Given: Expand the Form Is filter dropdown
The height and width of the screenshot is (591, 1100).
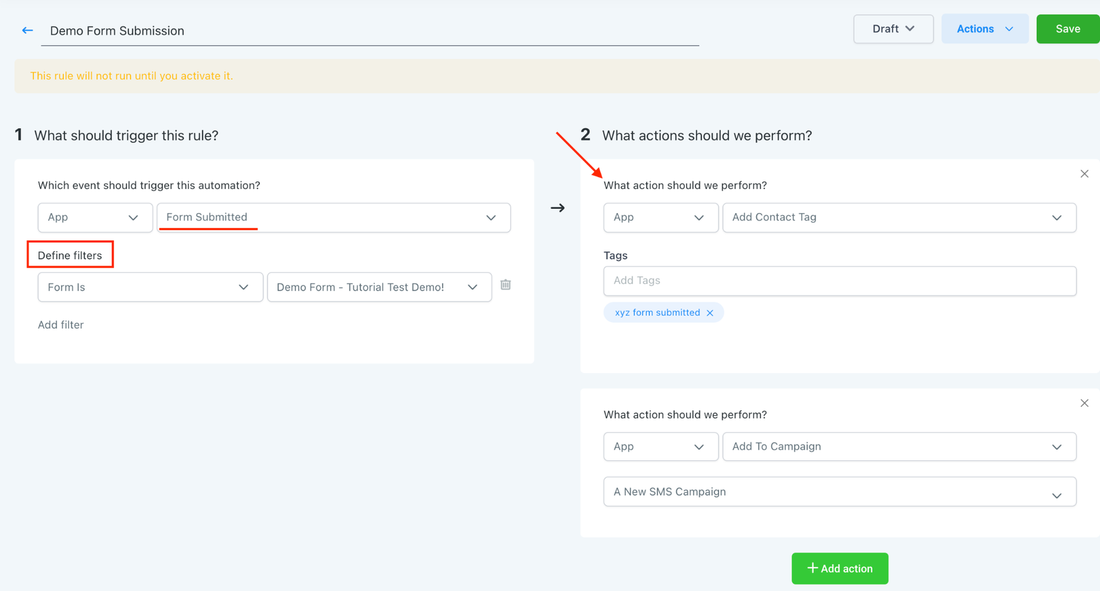Looking at the screenshot, I should pyautogui.click(x=150, y=287).
